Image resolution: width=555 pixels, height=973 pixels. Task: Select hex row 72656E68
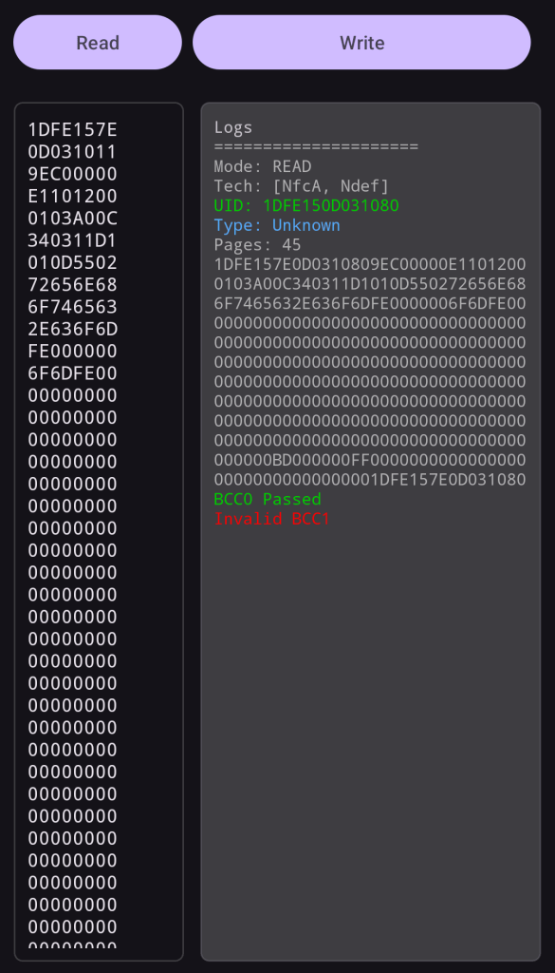coord(72,285)
